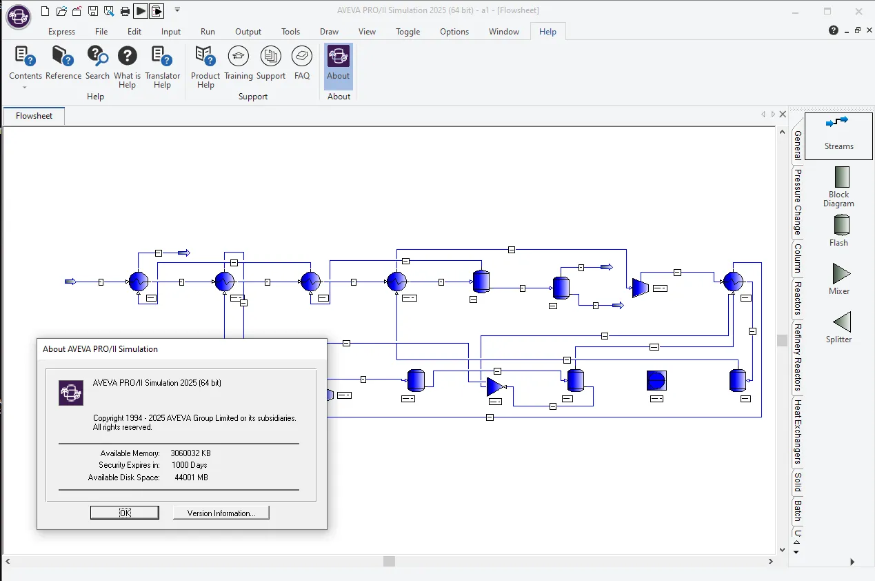Switch palette to the Pressure Change tab

pos(798,201)
